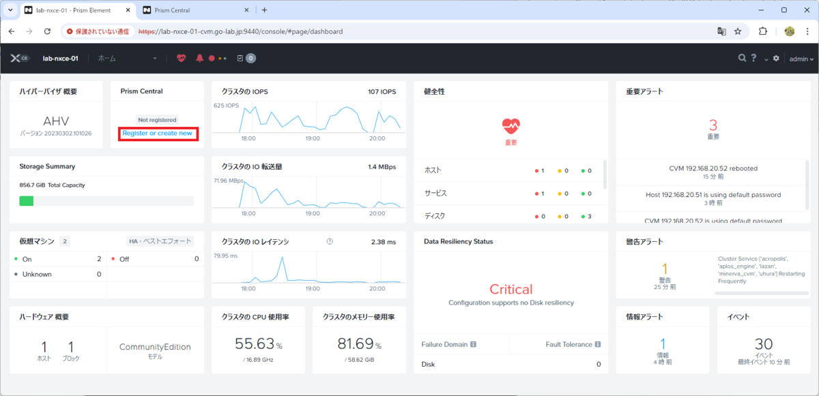Click the Chrome profile avatar
This screenshot has width=819, height=396.
click(x=790, y=31)
